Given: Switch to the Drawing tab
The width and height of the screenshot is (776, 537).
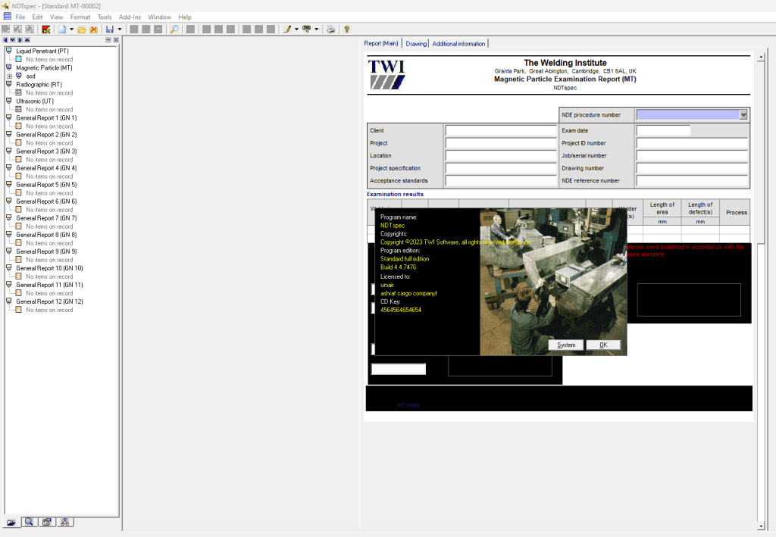Looking at the screenshot, I should click(x=416, y=44).
